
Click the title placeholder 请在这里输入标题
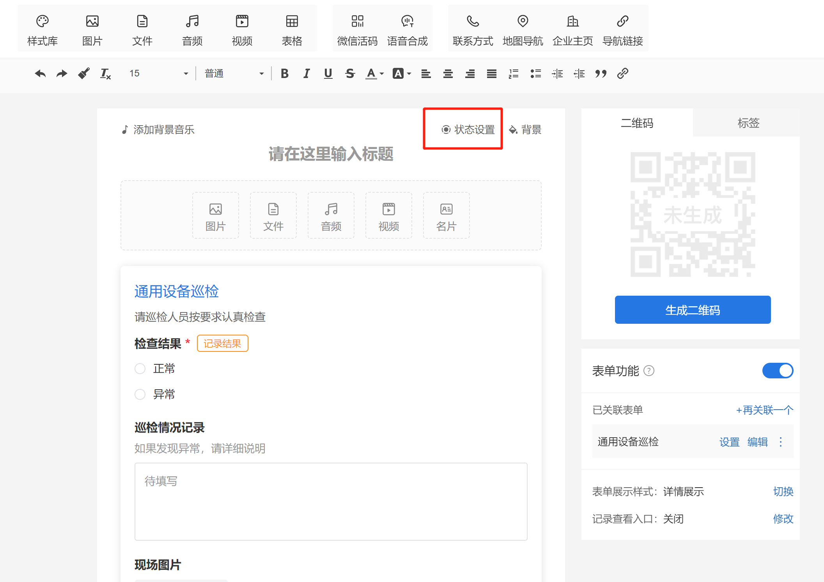[331, 154]
